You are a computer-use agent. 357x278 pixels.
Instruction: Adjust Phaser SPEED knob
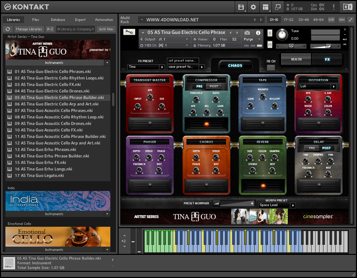pos(149,157)
